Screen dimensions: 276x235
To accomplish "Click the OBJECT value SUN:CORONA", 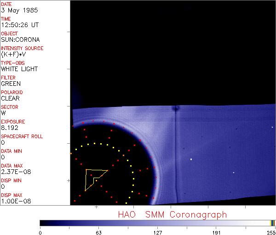I will (x=20, y=40).
